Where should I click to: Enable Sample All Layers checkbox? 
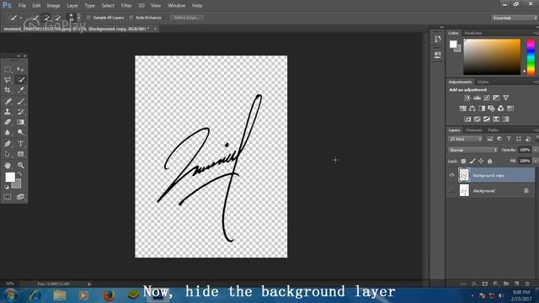pyautogui.click(x=88, y=18)
